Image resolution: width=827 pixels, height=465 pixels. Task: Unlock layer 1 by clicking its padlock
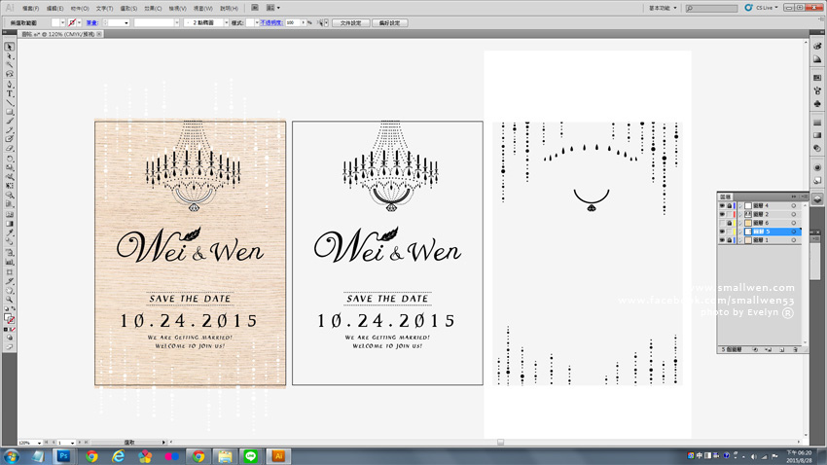click(x=730, y=240)
